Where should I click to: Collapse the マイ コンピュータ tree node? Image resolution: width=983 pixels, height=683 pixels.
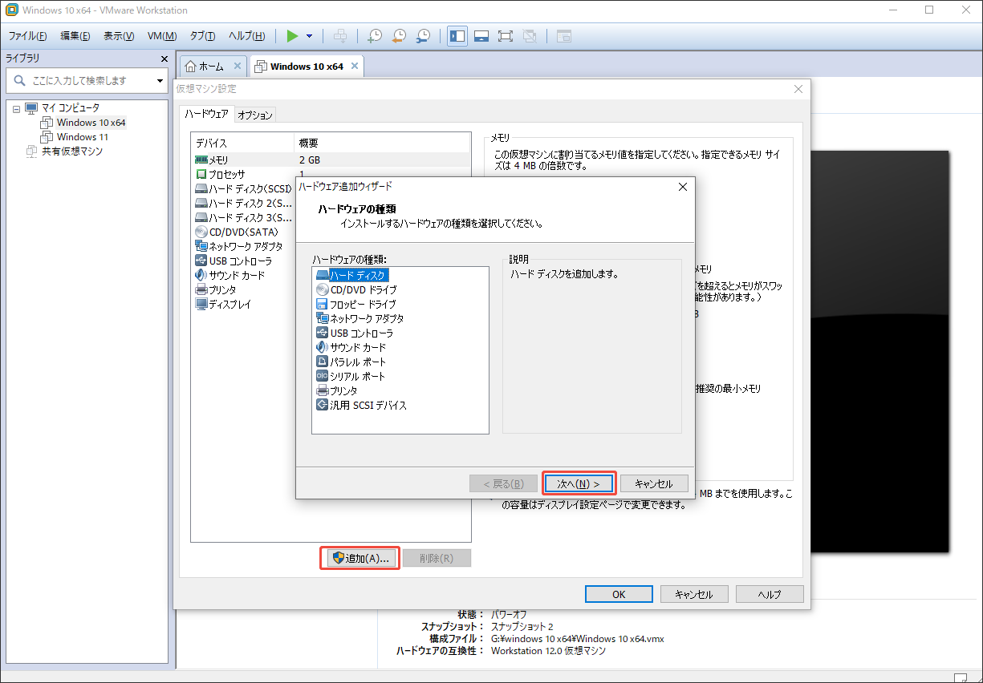coord(16,108)
